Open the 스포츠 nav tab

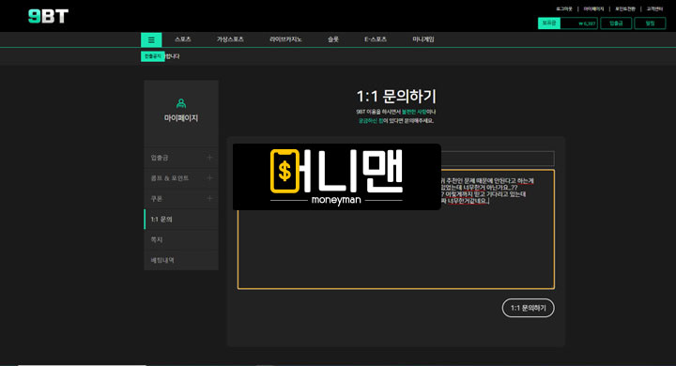click(183, 39)
